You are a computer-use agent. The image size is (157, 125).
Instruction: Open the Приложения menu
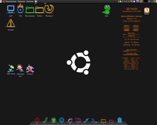click(11, 2)
